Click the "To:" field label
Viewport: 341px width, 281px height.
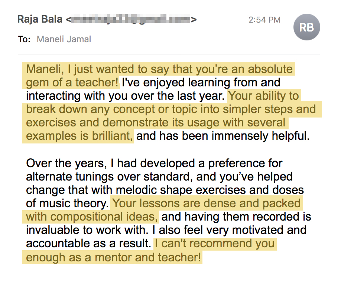(x=24, y=39)
